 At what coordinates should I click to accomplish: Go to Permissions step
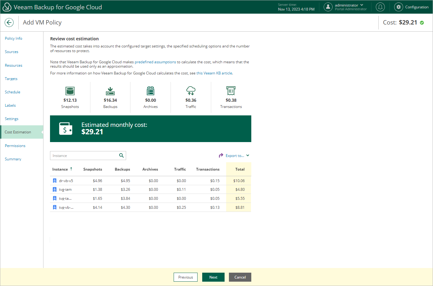click(15, 146)
